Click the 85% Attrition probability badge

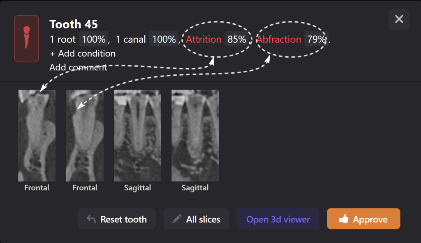click(x=237, y=39)
